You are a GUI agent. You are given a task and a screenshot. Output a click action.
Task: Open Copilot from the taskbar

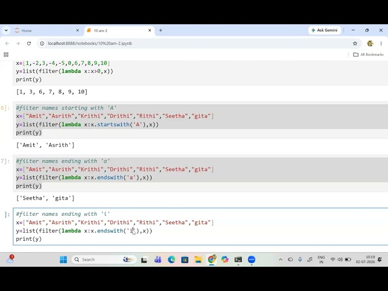(225, 259)
